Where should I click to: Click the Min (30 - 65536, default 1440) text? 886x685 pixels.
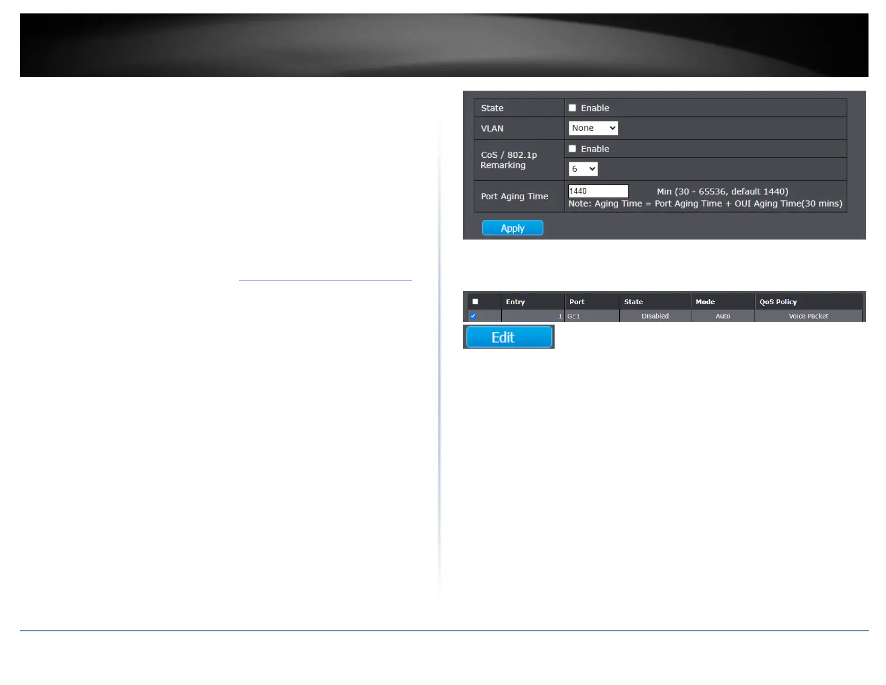pyautogui.click(x=722, y=191)
